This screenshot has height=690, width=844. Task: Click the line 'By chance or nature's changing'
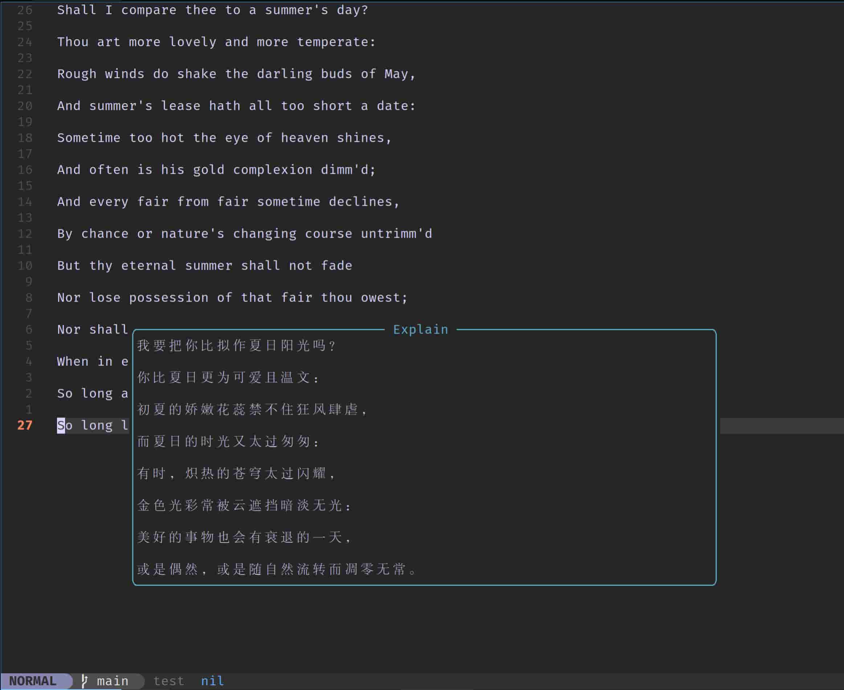pos(244,234)
